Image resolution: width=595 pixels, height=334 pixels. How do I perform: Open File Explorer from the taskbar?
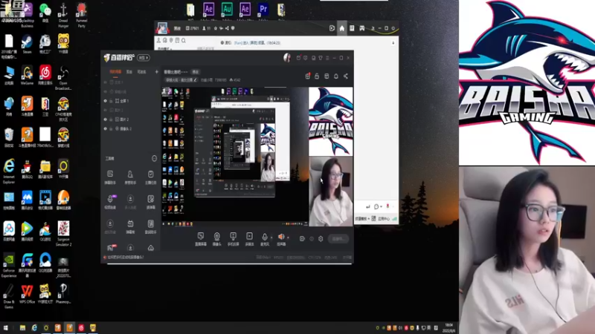22,327
